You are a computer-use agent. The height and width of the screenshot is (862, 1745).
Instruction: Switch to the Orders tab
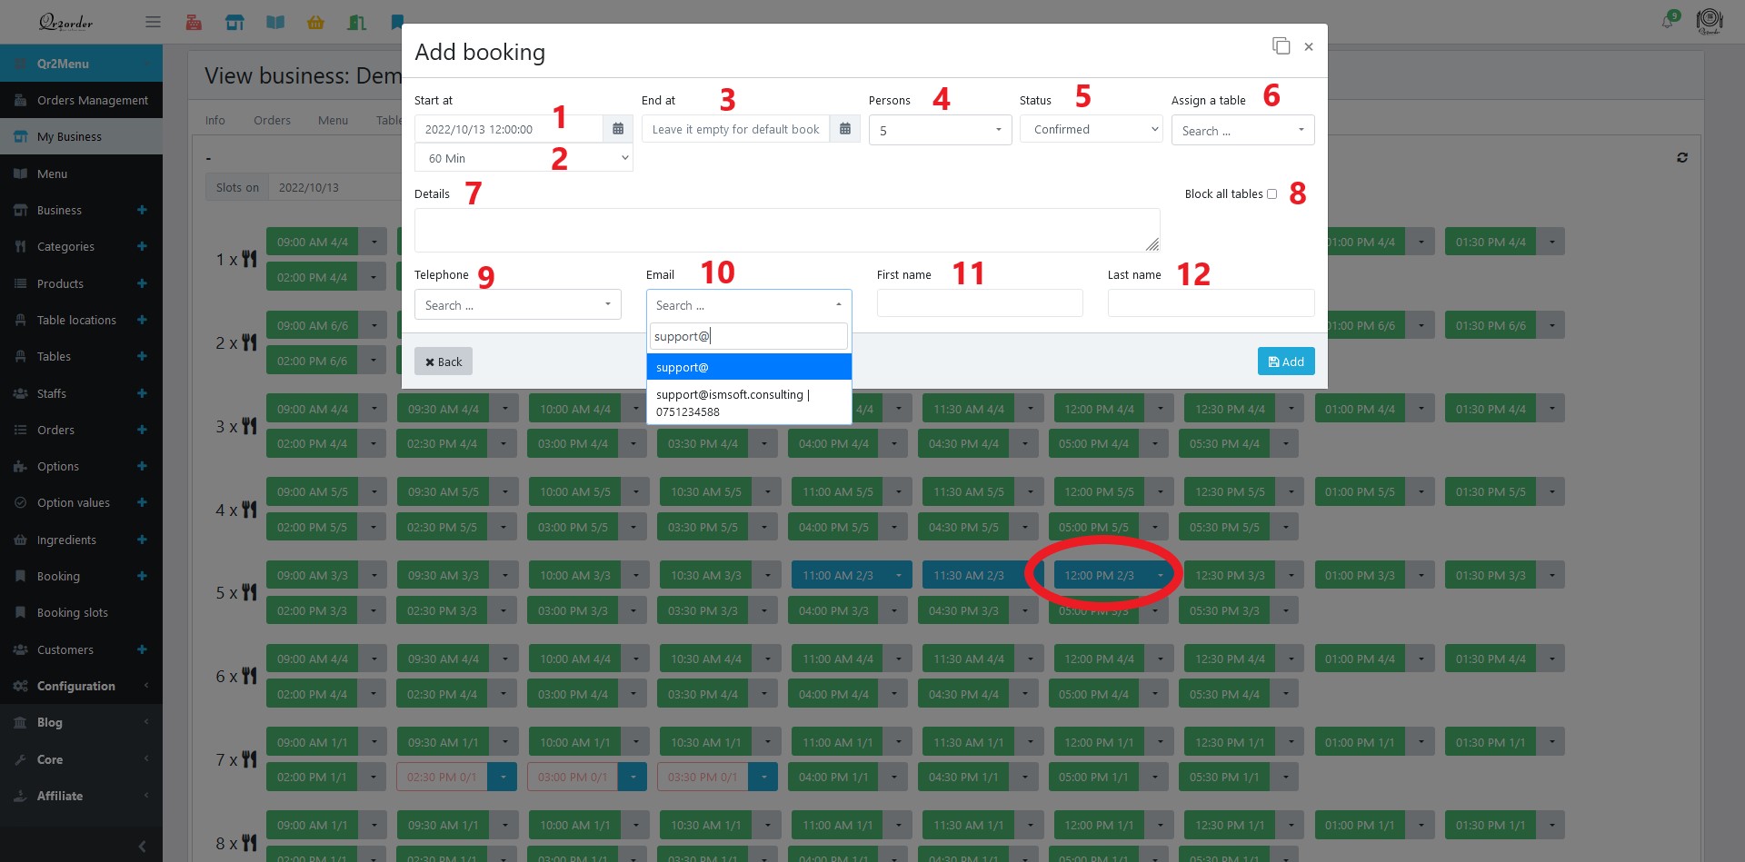pos(272,120)
